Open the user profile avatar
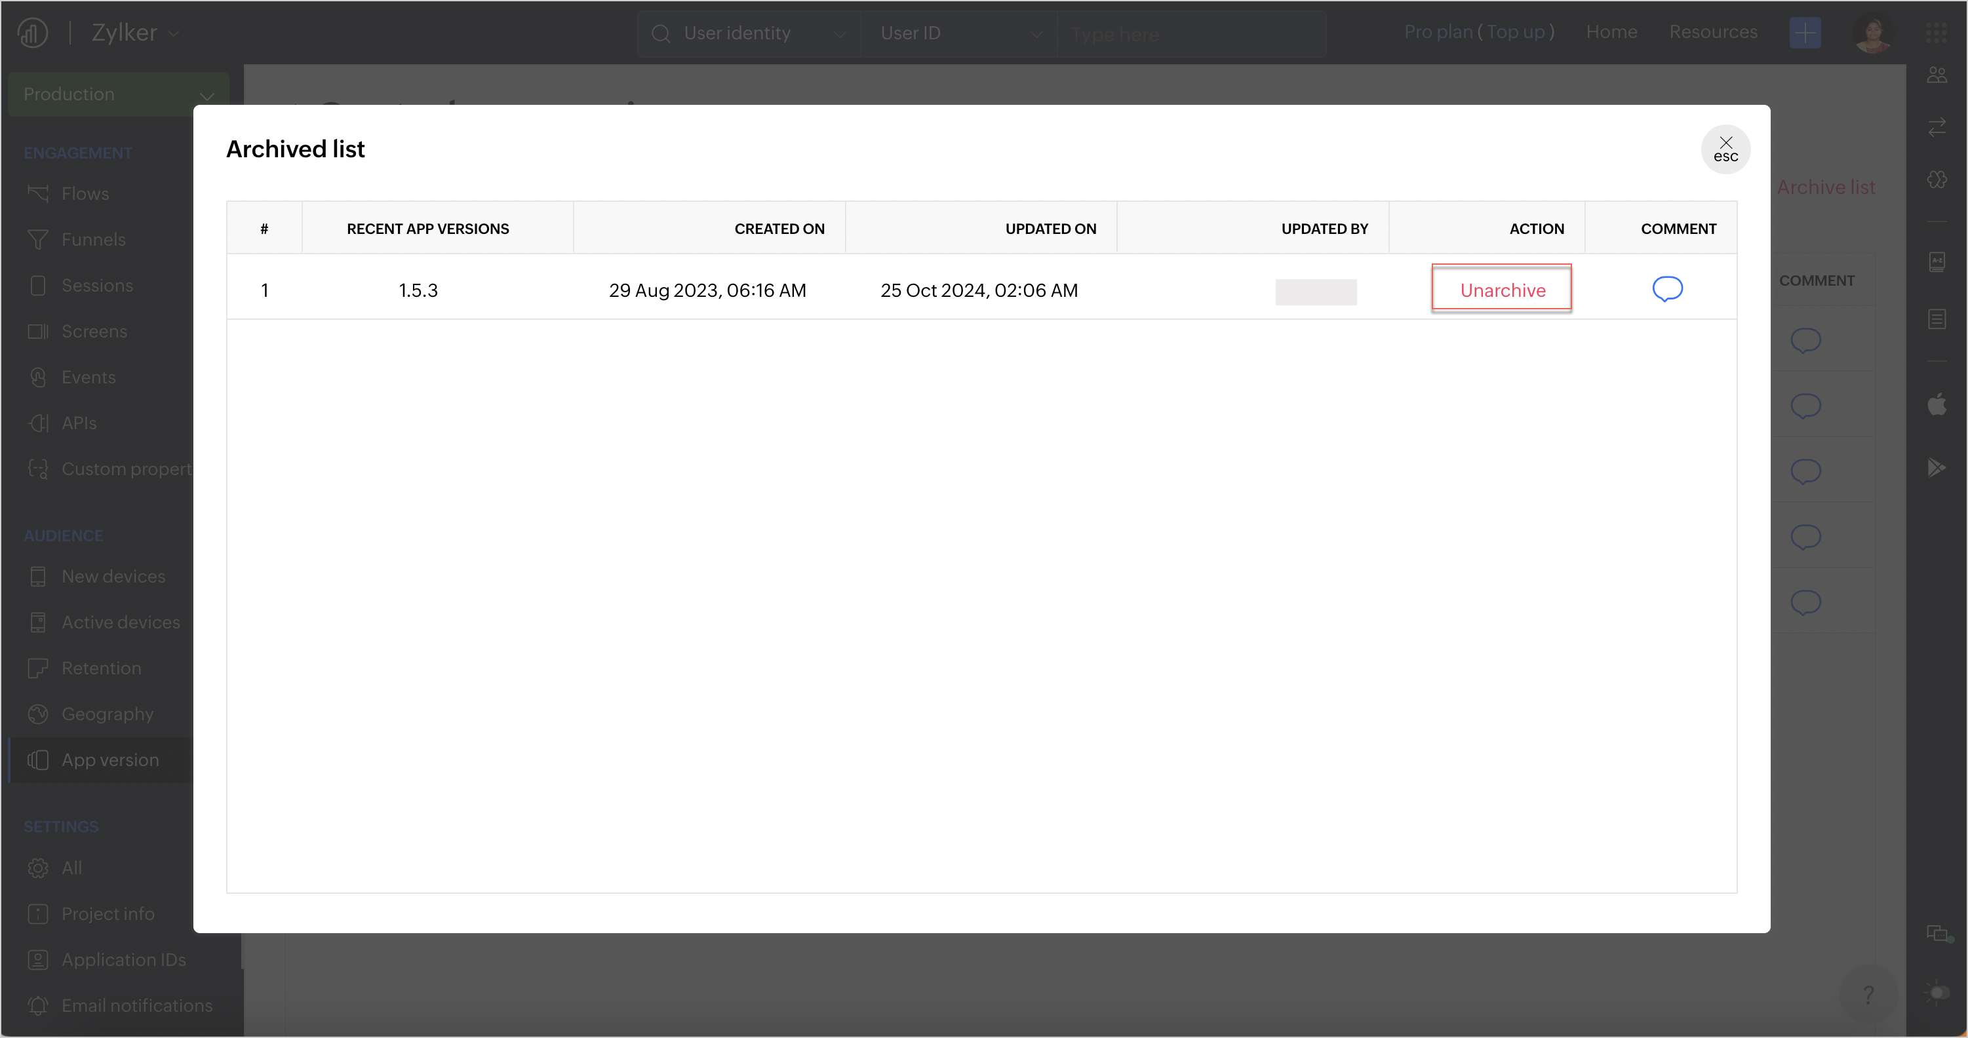 [x=1872, y=33]
